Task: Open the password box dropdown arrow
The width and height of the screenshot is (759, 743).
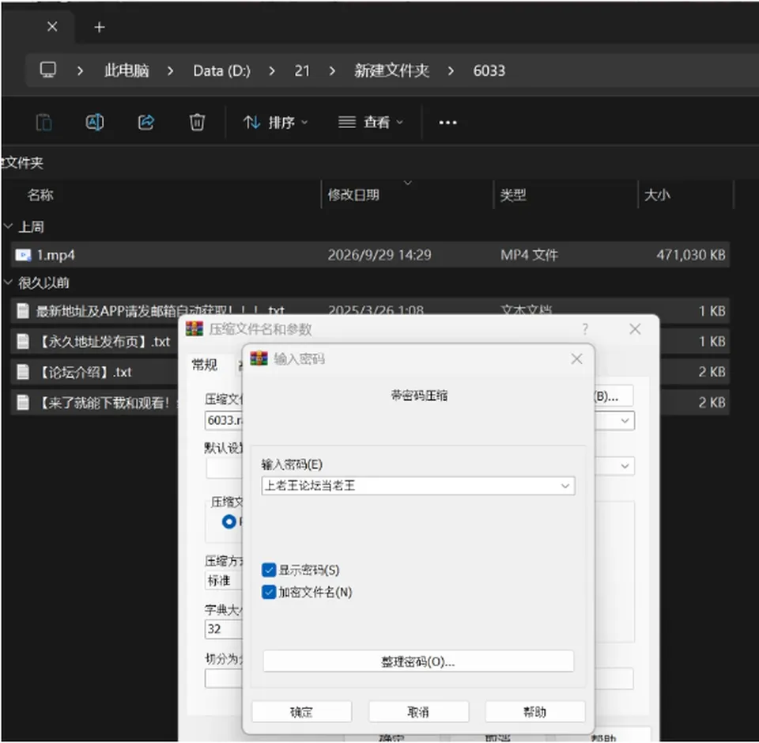Action: pos(565,486)
